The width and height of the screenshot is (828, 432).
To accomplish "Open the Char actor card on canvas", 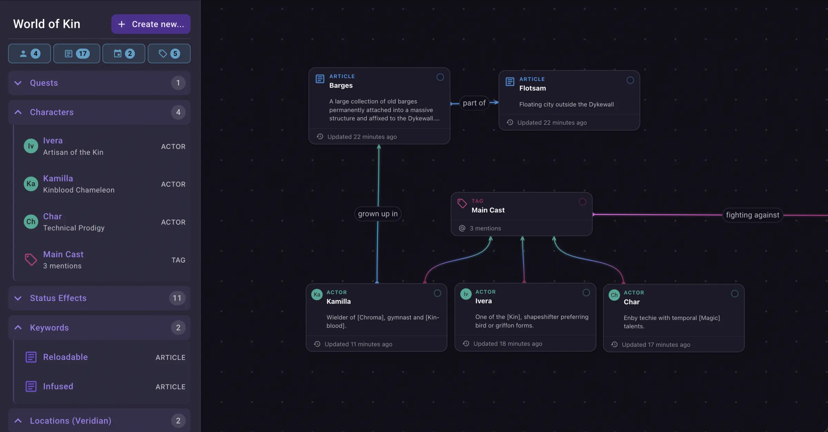I will 674,318.
